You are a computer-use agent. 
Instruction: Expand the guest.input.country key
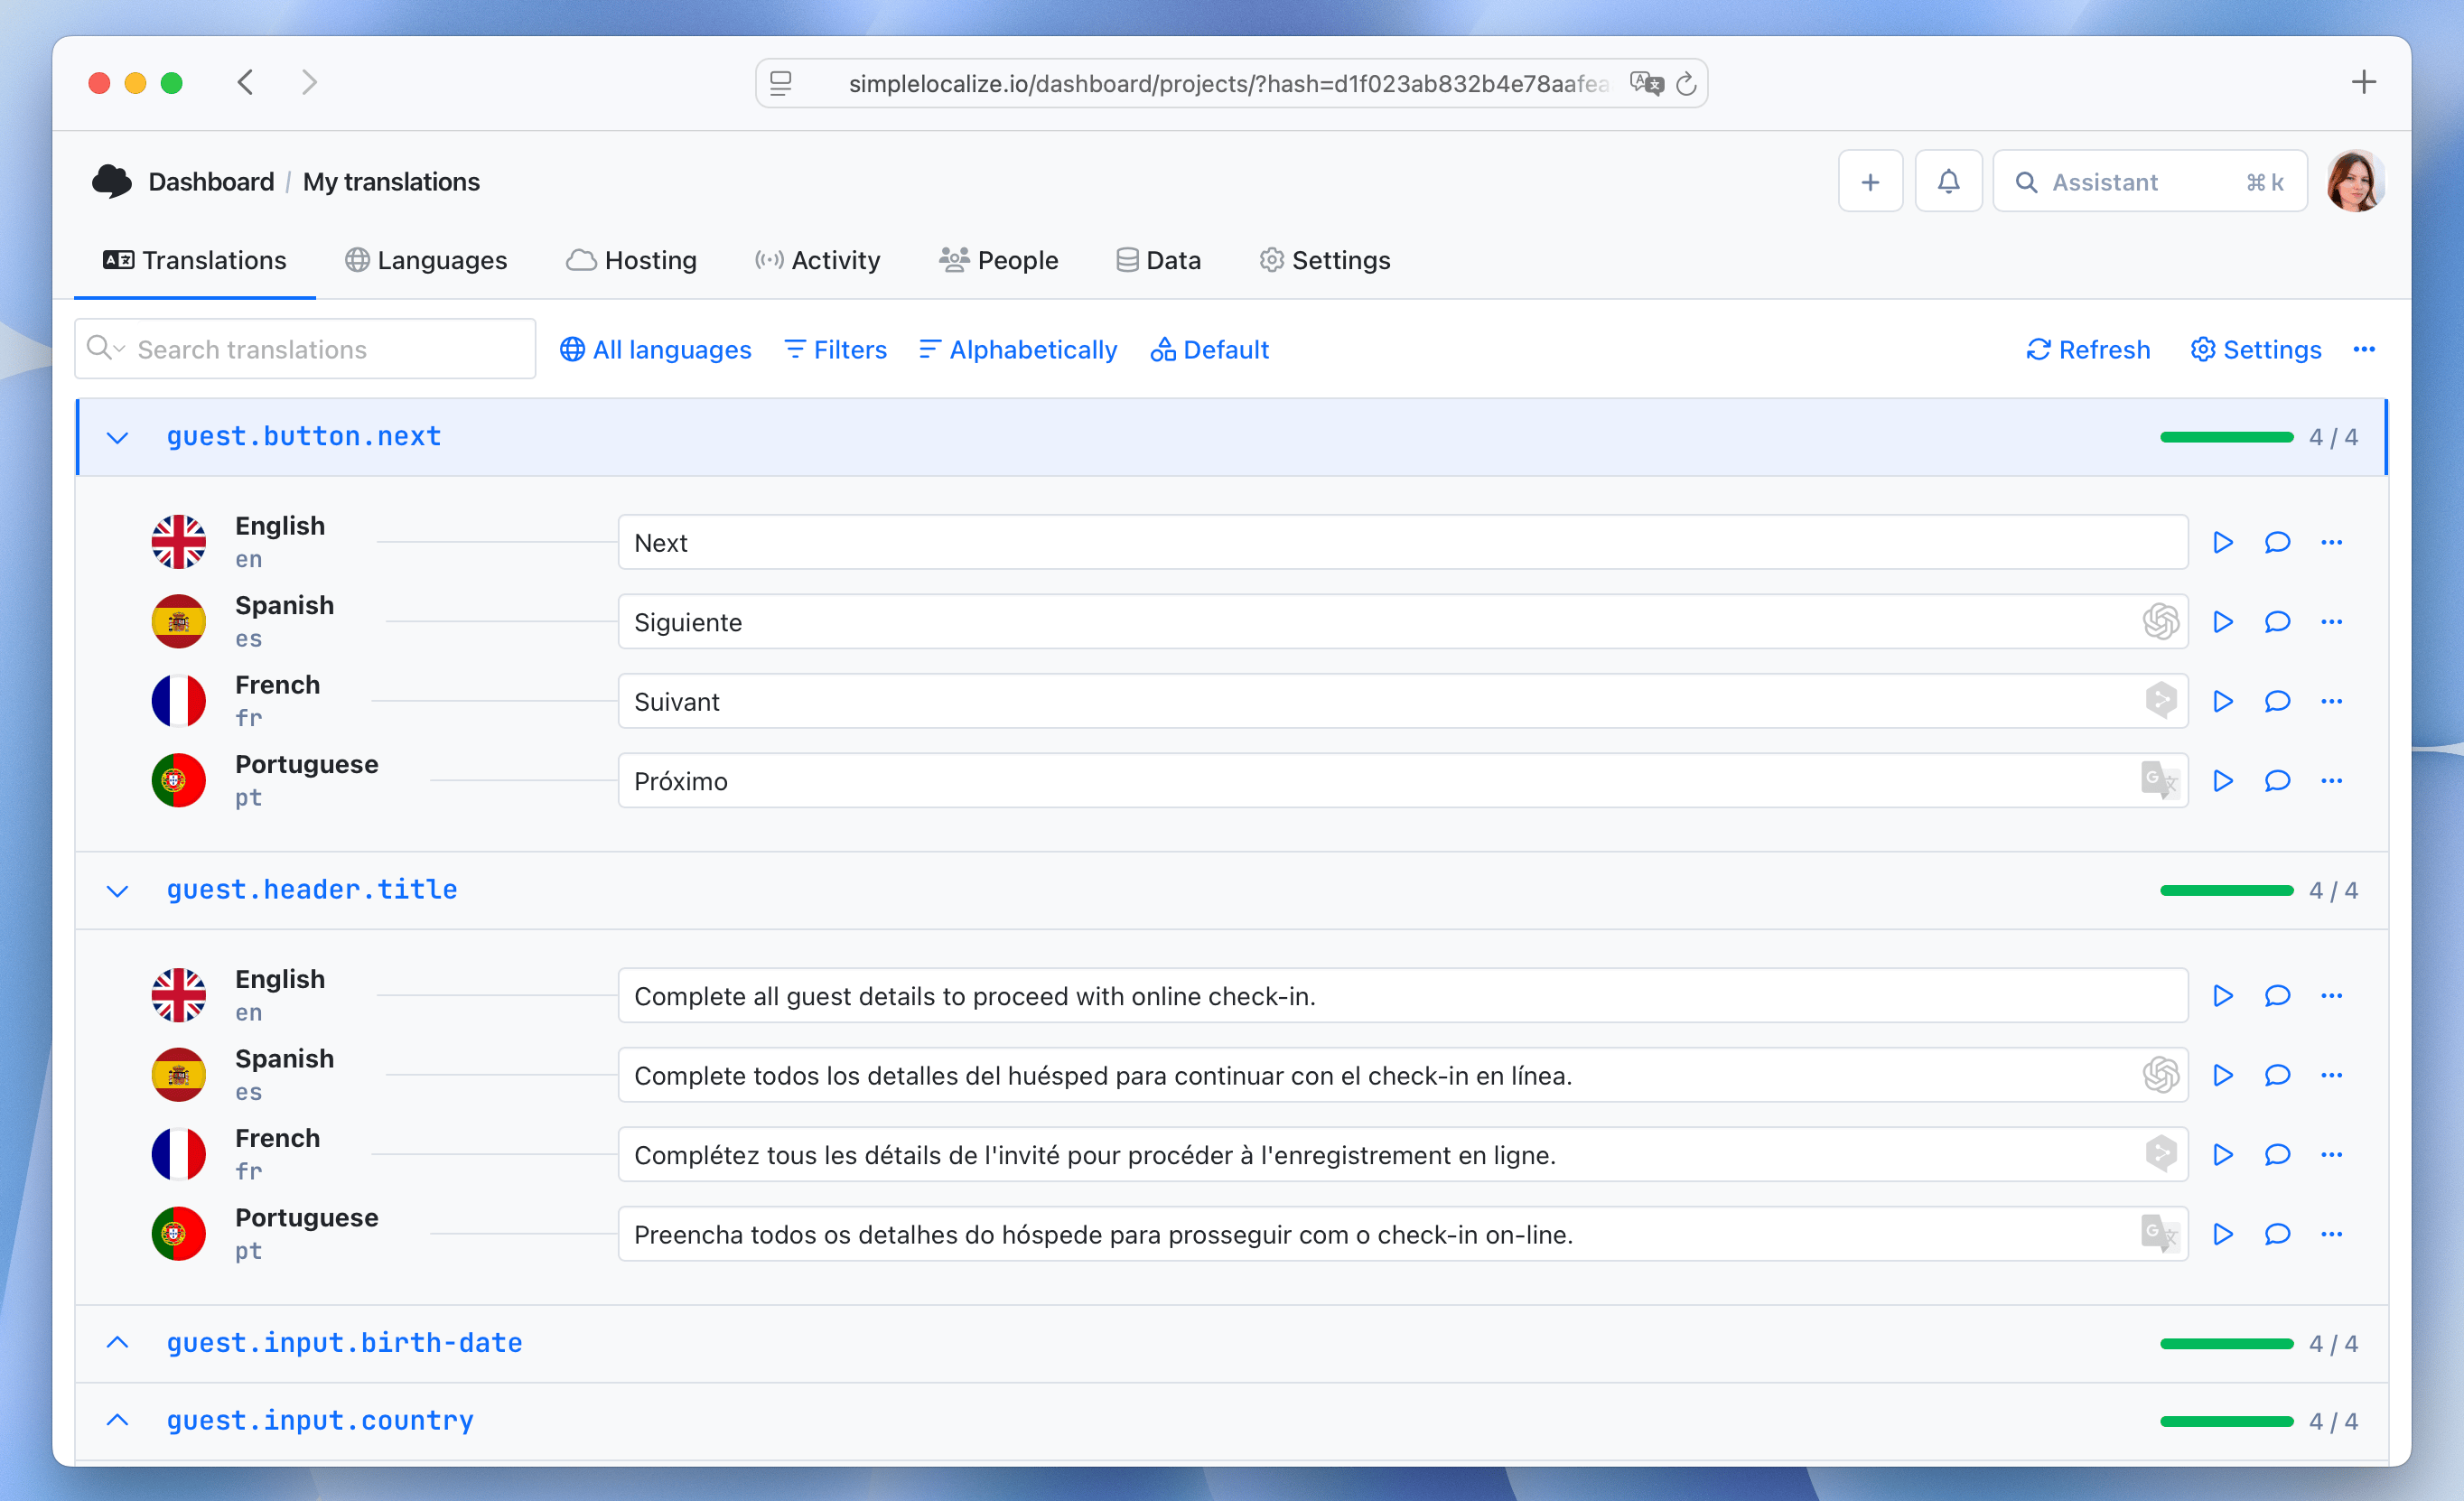coord(117,1420)
